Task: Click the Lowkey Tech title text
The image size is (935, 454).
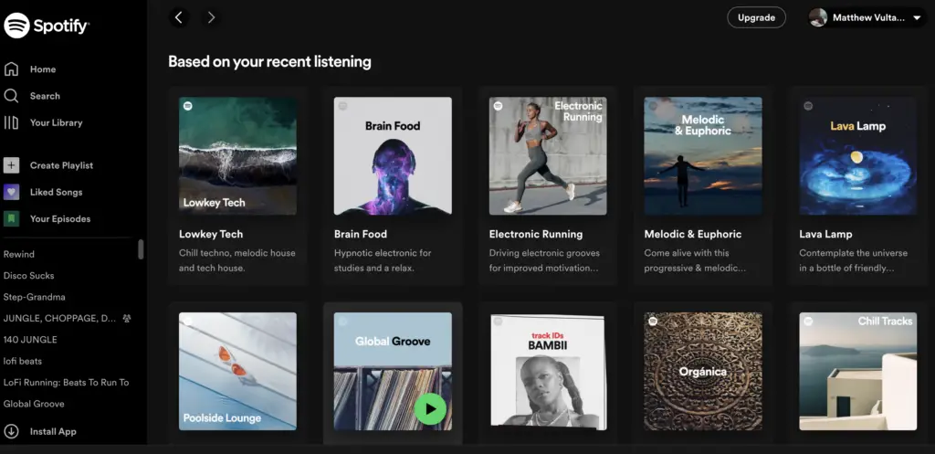Action: pyautogui.click(x=211, y=234)
